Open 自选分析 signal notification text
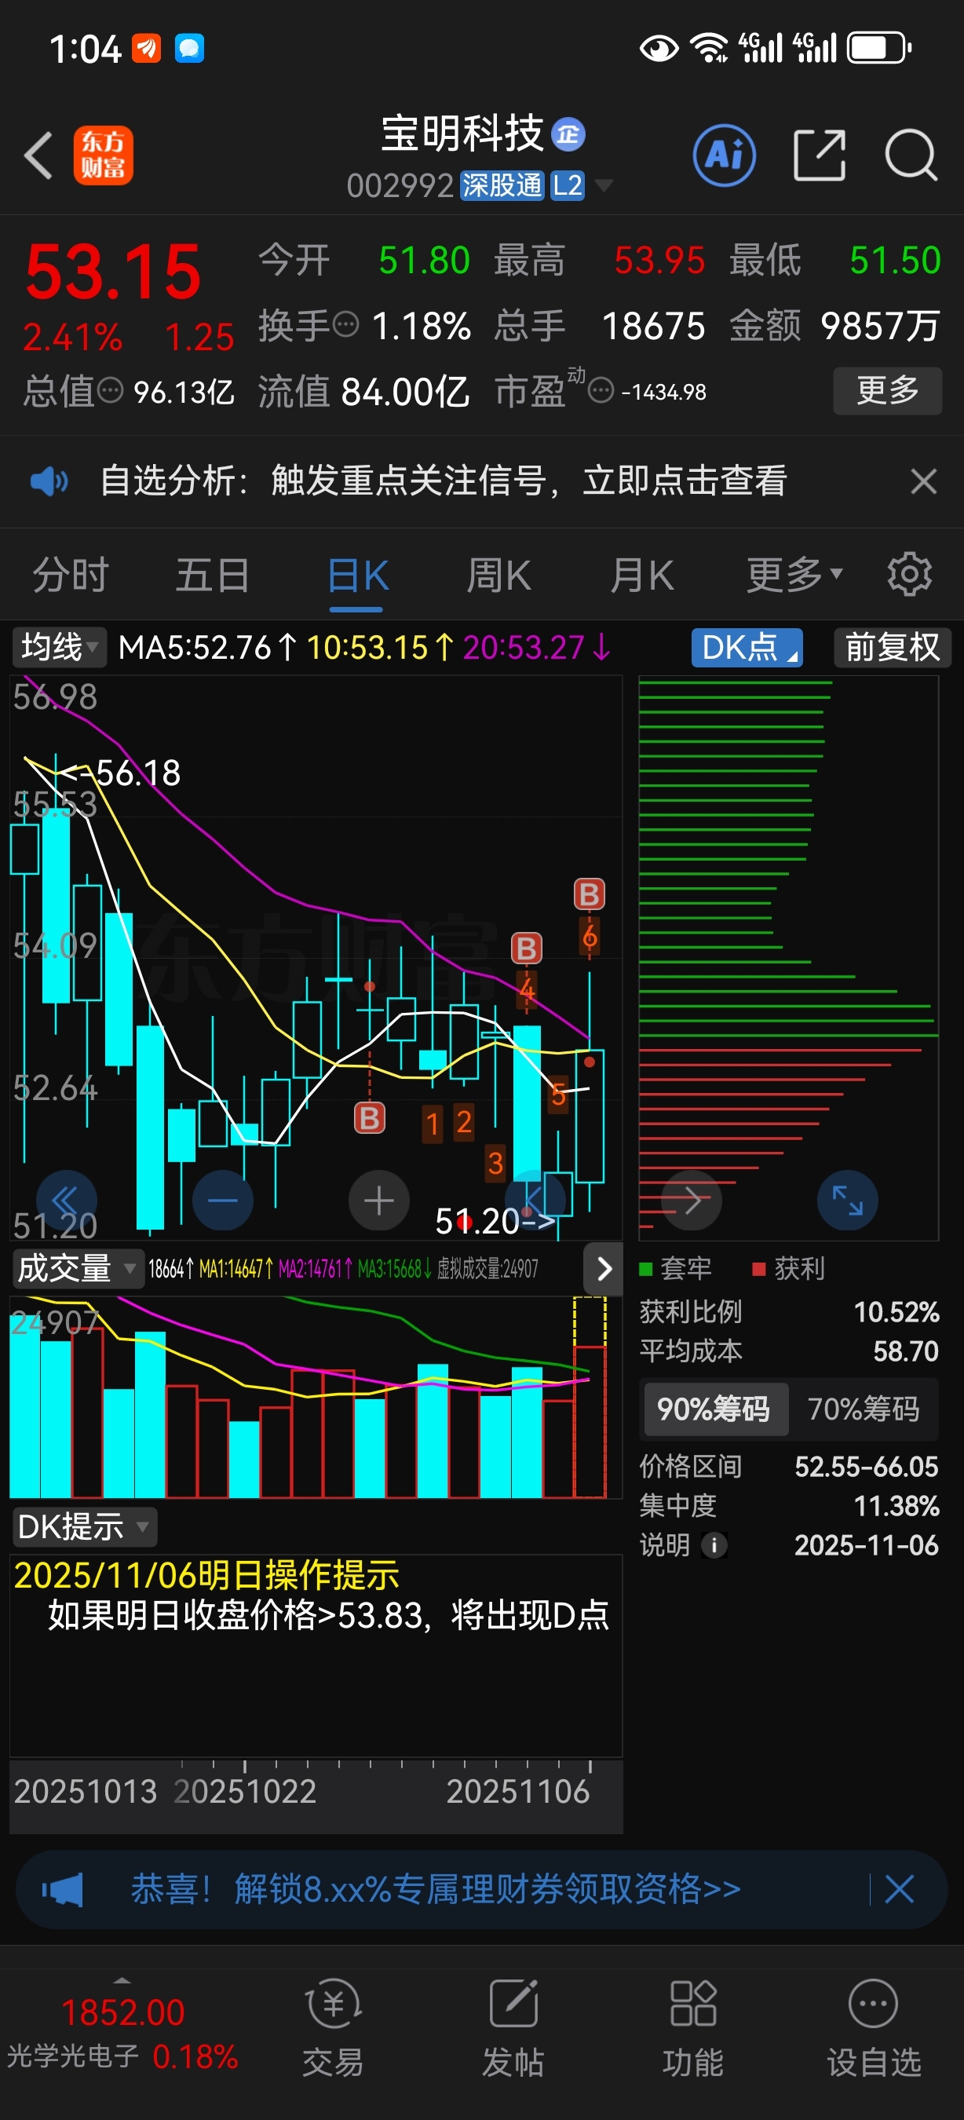Image resolution: width=964 pixels, height=2120 pixels. 444,481
